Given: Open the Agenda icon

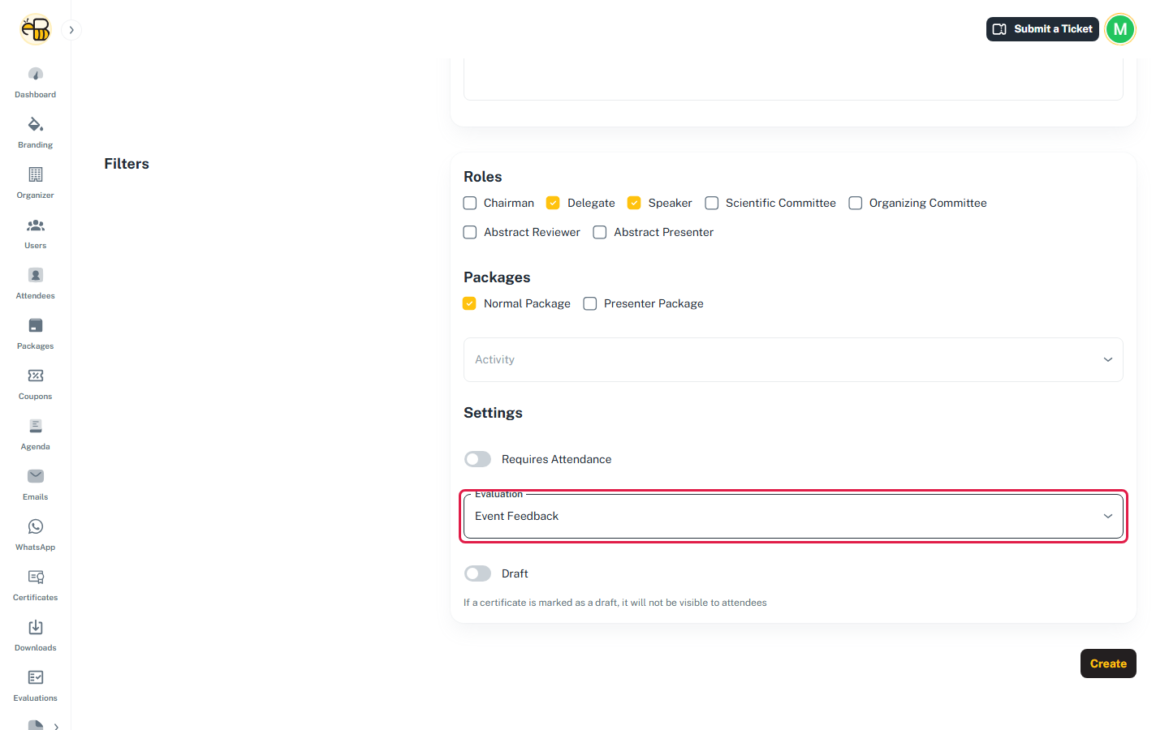Looking at the screenshot, I should 35,426.
